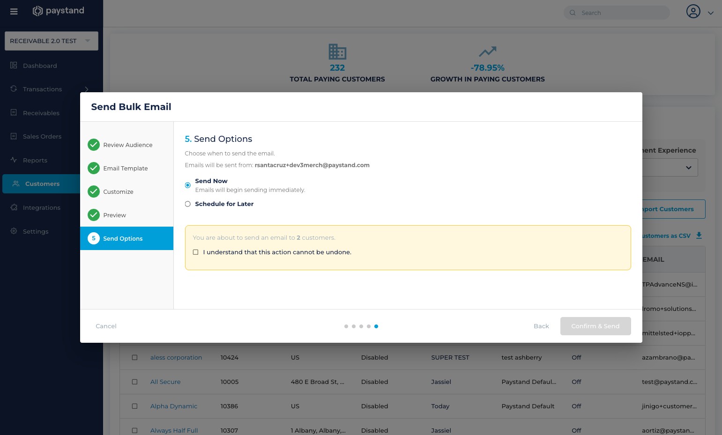Click the third step progress dot
The image size is (722, 435).
point(361,326)
